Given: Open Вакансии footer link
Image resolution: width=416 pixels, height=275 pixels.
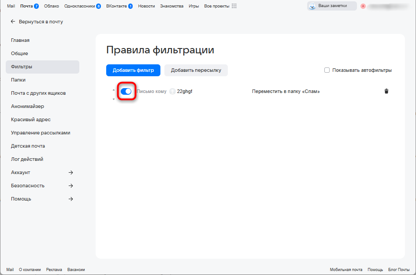Looking at the screenshot, I should [x=76, y=269].
